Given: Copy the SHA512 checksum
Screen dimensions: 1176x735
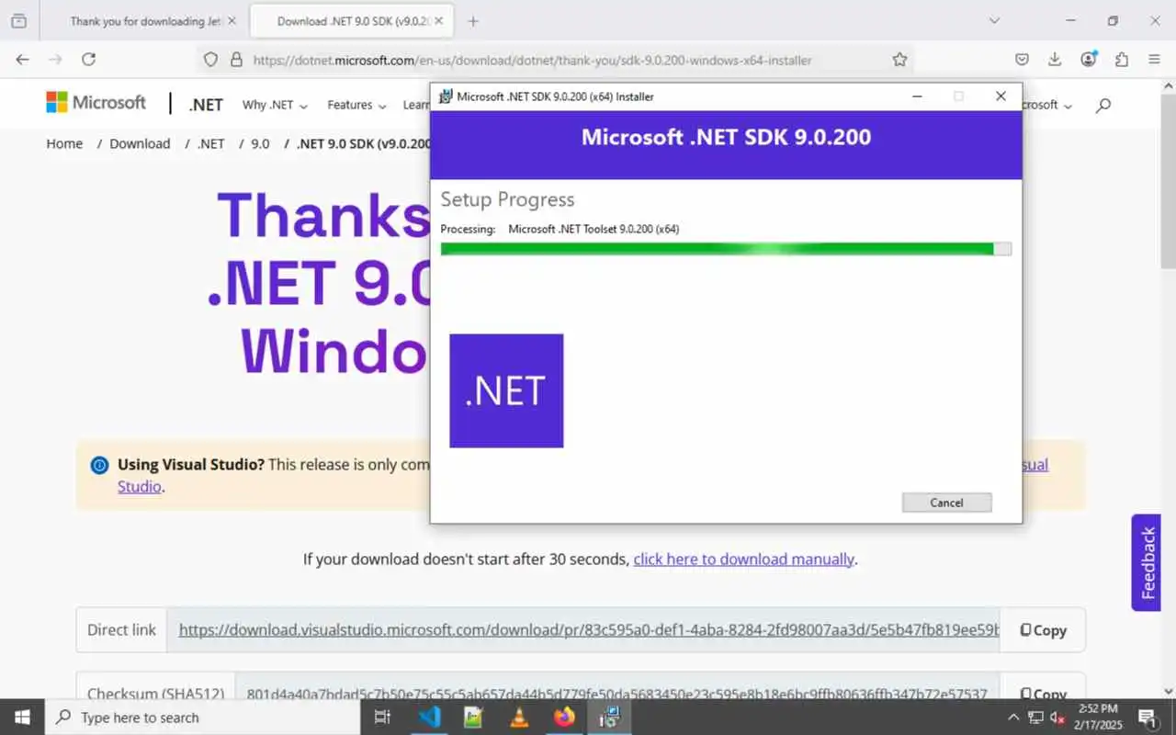Looking at the screenshot, I should click(x=1043, y=694).
